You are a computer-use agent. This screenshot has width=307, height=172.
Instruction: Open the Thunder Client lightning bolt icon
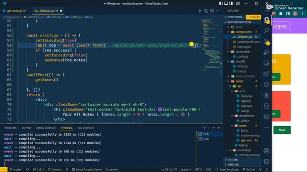click(x=267, y=96)
